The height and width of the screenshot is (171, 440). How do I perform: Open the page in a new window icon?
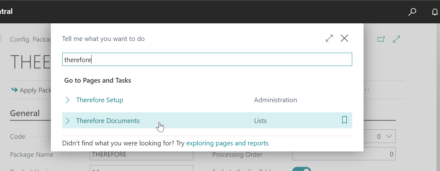381,39
